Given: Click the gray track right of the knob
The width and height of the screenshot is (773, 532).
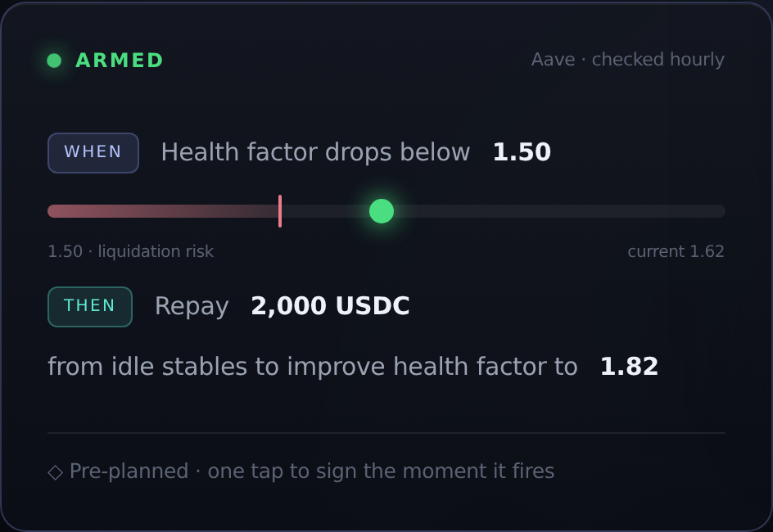Looking at the screenshot, I should click(x=559, y=211).
